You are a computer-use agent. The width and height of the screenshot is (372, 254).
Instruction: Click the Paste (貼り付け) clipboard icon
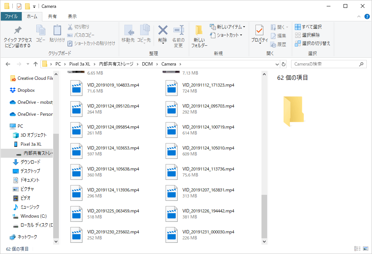(x=57, y=31)
